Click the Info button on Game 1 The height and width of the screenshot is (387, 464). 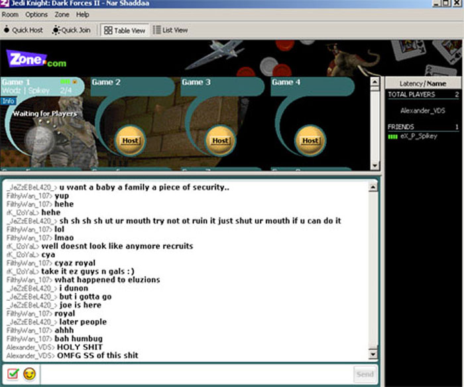coord(8,101)
